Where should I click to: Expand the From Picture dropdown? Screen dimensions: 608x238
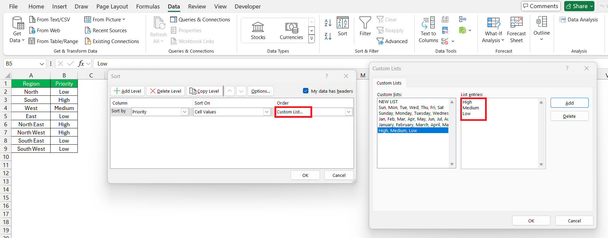click(124, 20)
